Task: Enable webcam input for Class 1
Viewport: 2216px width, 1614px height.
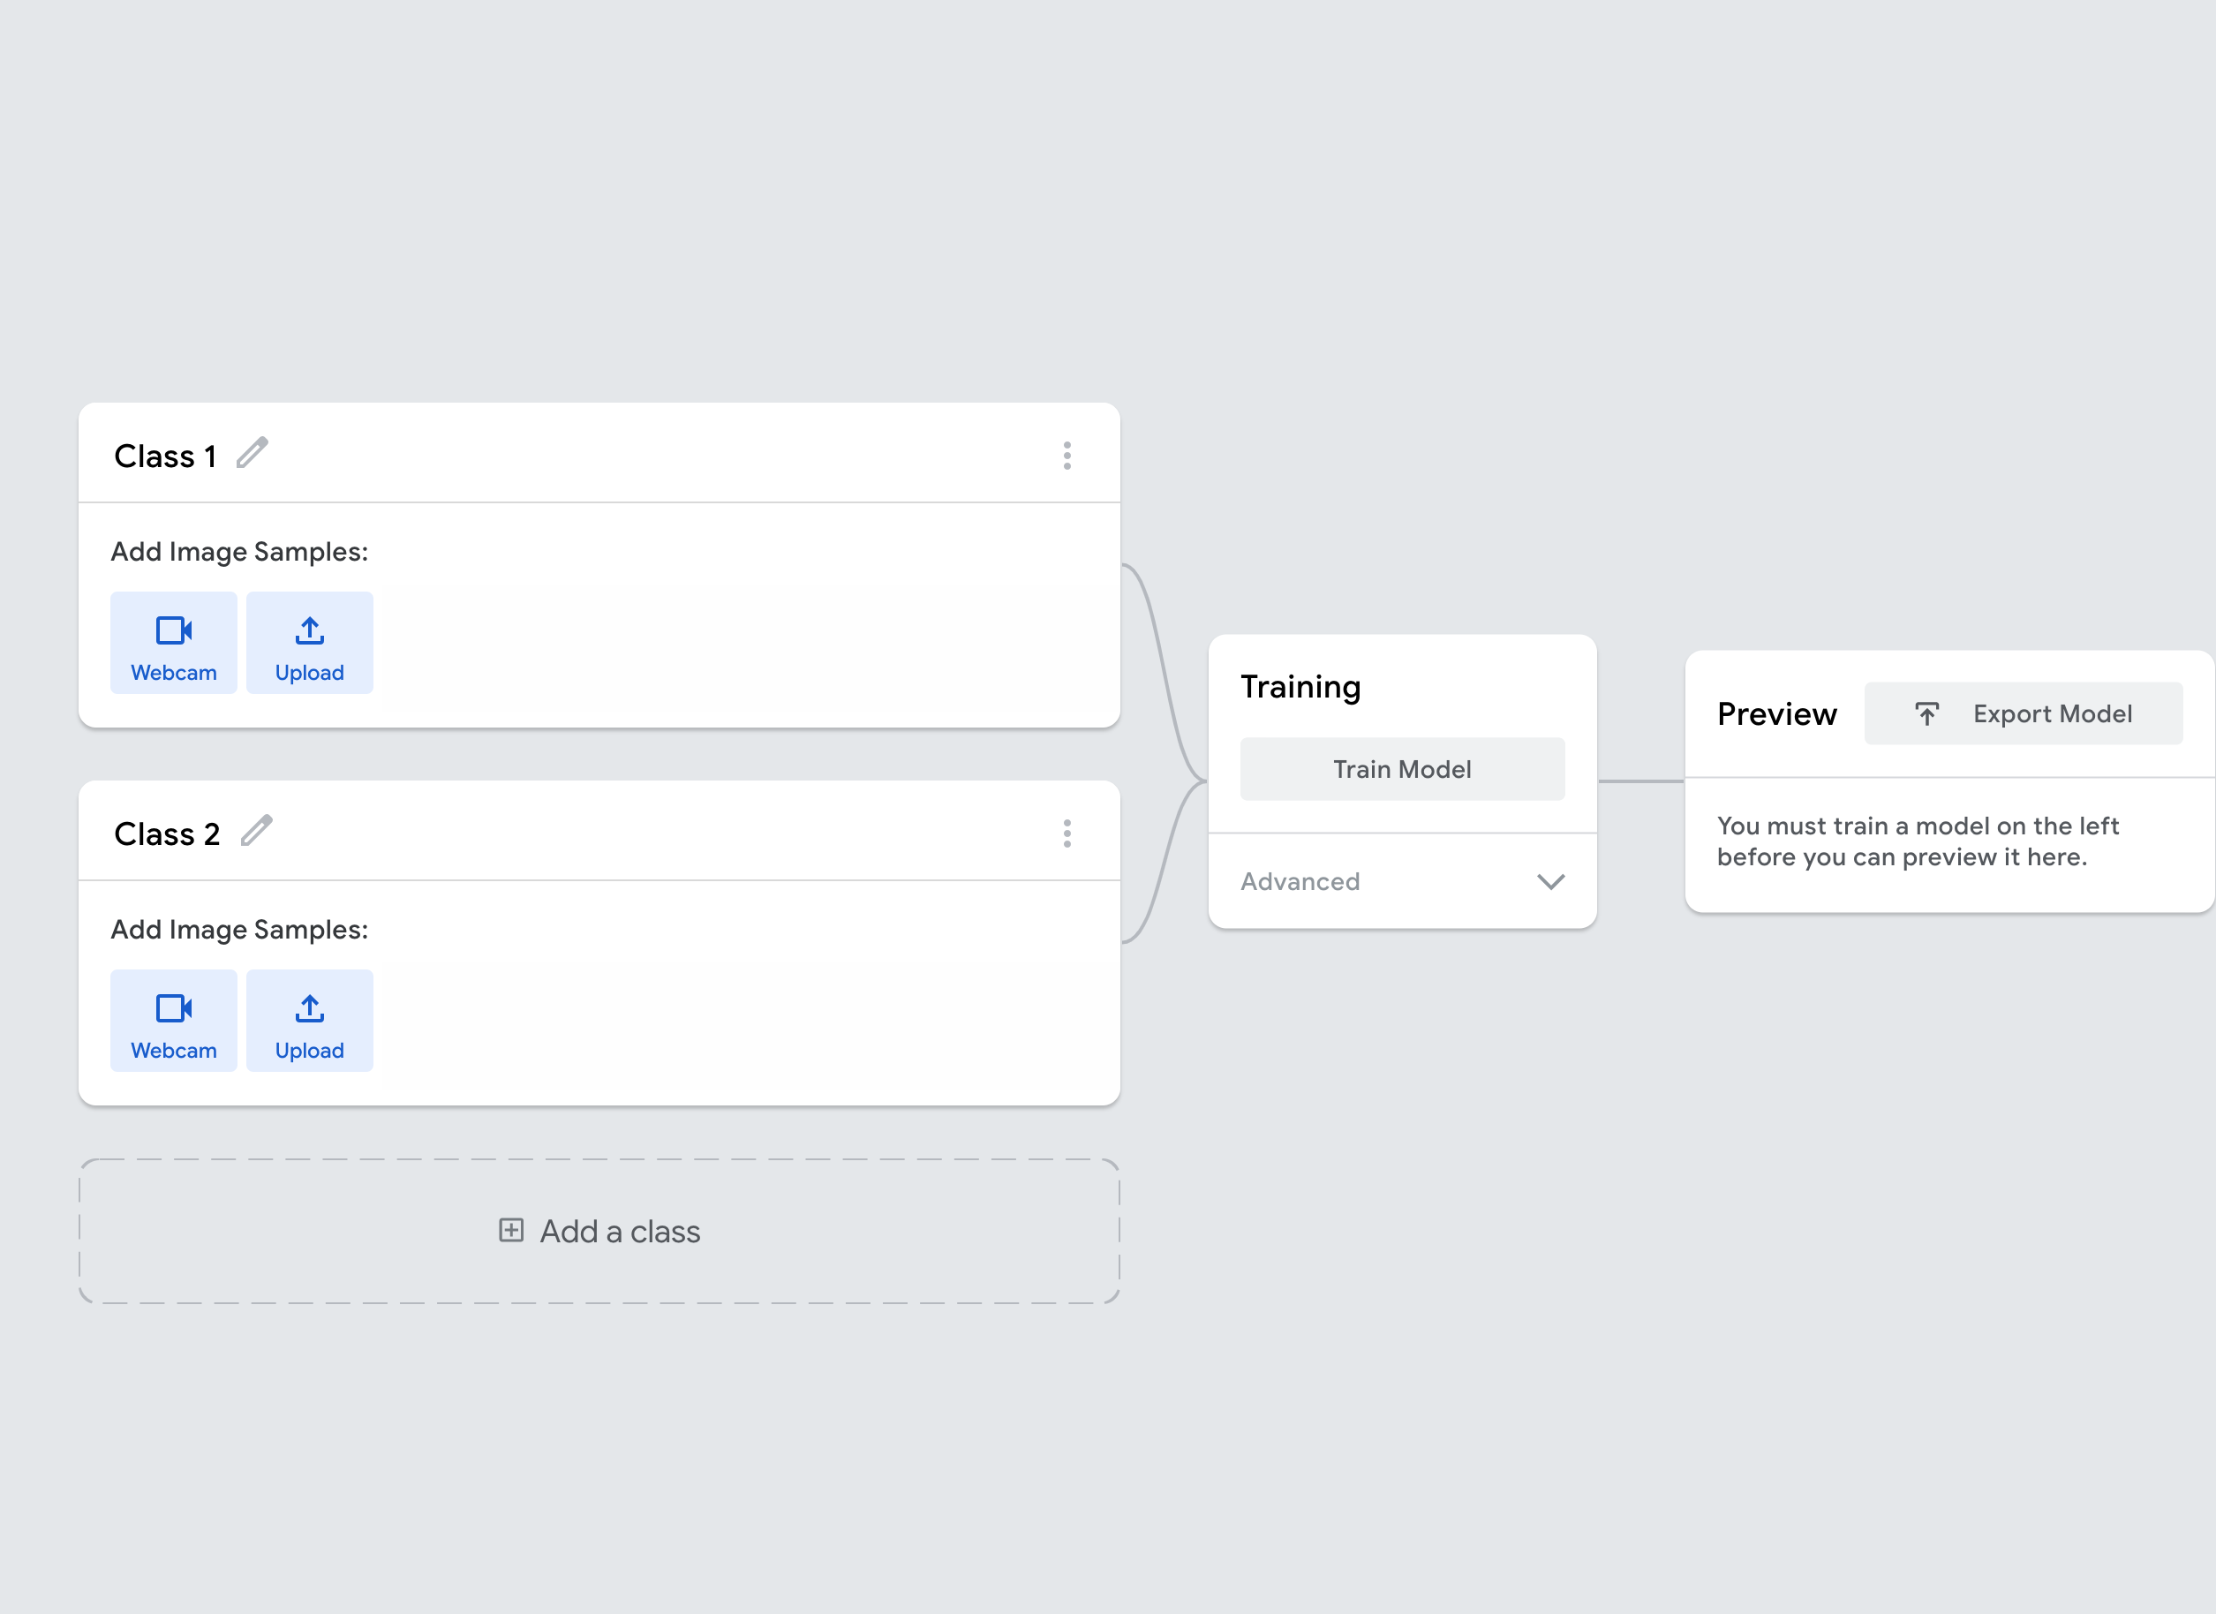Action: (x=172, y=642)
